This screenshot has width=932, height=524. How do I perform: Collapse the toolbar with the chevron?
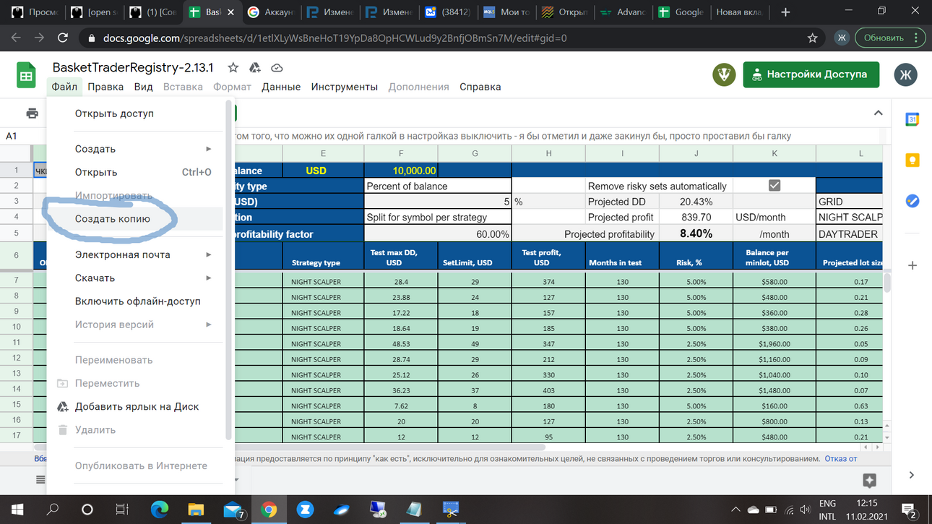pos(878,113)
